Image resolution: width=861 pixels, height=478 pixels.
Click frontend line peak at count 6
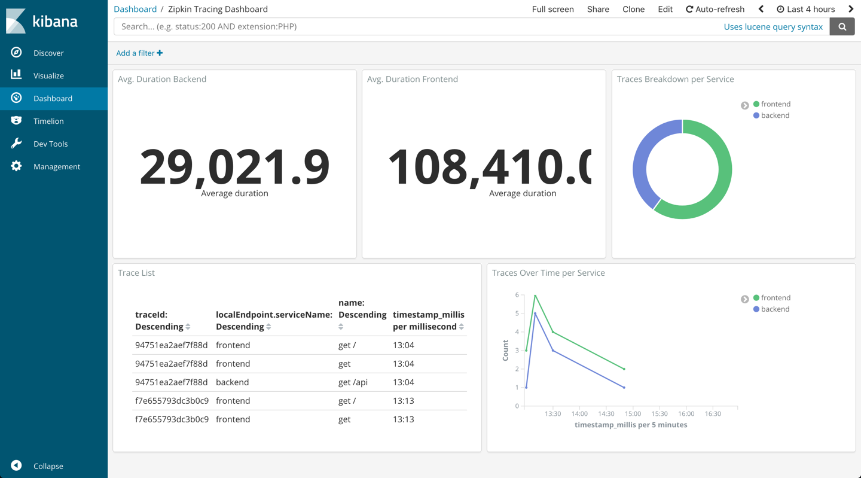(x=535, y=295)
